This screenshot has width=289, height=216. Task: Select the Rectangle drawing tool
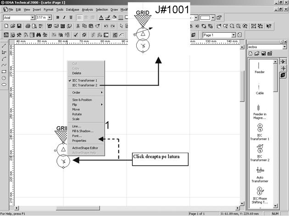(x=4, y=71)
